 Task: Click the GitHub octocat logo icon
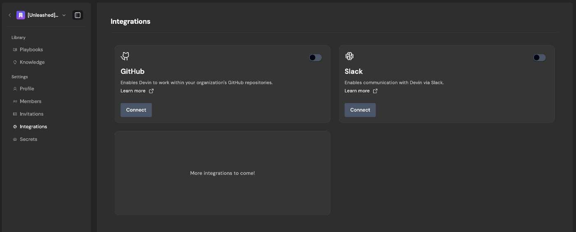click(x=125, y=56)
